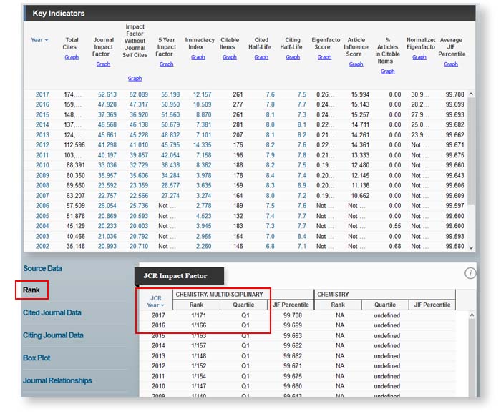Viewport: 501px width, 419px height.
Task: Click rank 1/157 for 2014
Action: (198, 346)
